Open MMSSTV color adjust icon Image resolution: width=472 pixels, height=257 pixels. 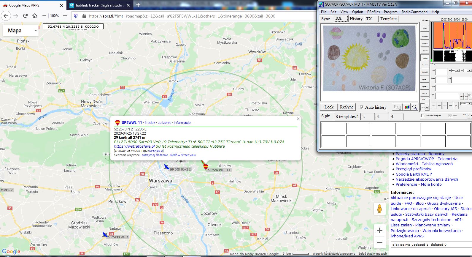[x=407, y=107]
